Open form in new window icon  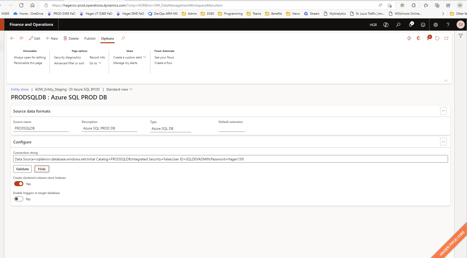point(446,38)
